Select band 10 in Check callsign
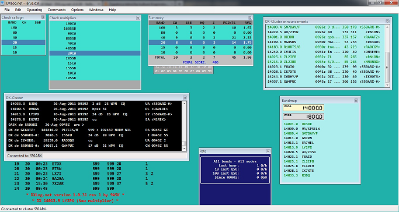The image size is (399, 212). pyautogui.click(x=23, y=52)
